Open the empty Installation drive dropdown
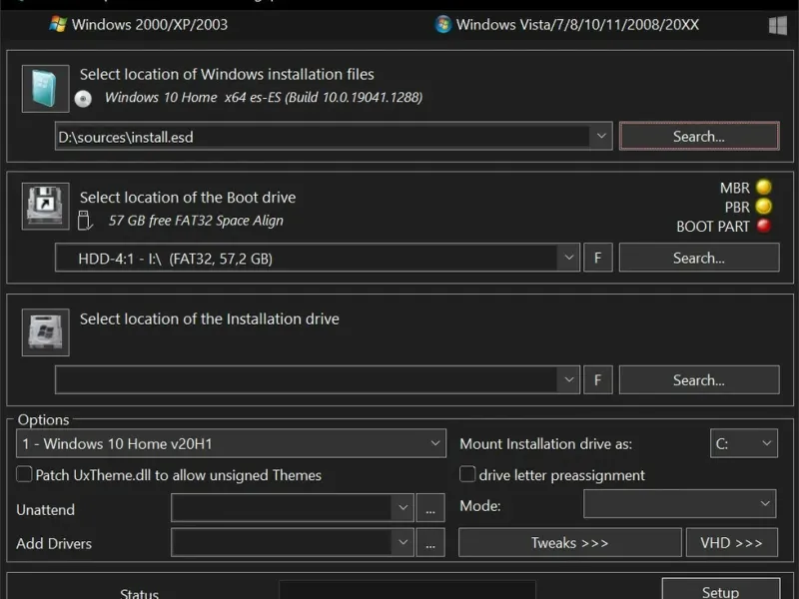The image size is (799, 599). coord(568,379)
